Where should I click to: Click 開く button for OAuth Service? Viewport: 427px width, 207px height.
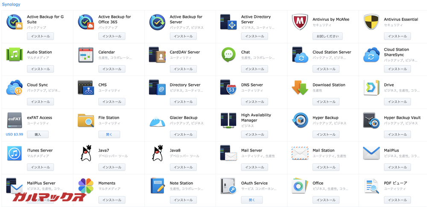click(x=252, y=200)
